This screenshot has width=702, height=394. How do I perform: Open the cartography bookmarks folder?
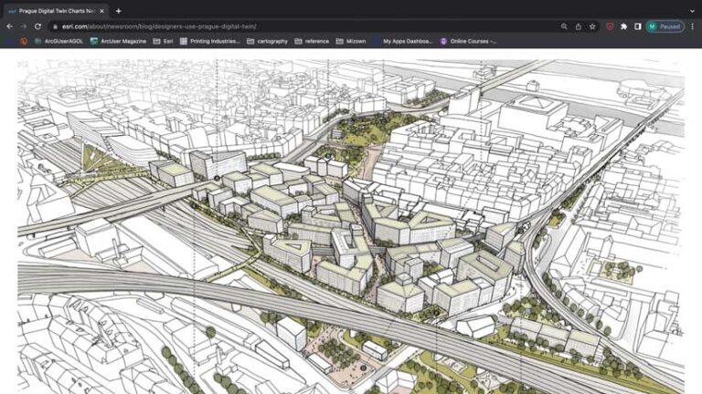coord(267,41)
